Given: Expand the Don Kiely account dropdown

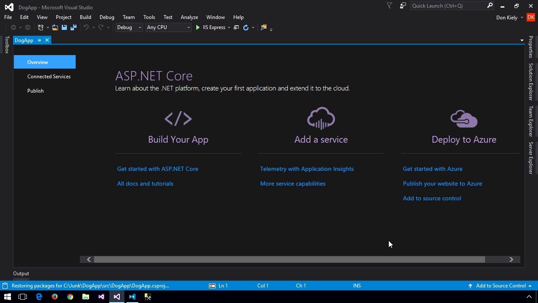Looking at the screenshot, I should click(x=522, y=17).
